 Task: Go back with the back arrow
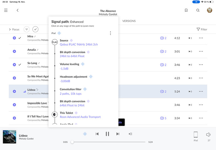point(18,10)
